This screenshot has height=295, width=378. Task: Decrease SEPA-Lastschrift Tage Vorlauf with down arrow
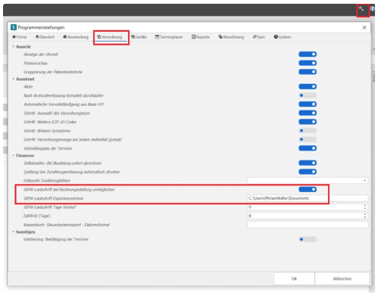click(365, 209)
